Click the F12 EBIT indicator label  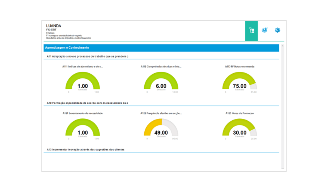[x=51, y=30]
